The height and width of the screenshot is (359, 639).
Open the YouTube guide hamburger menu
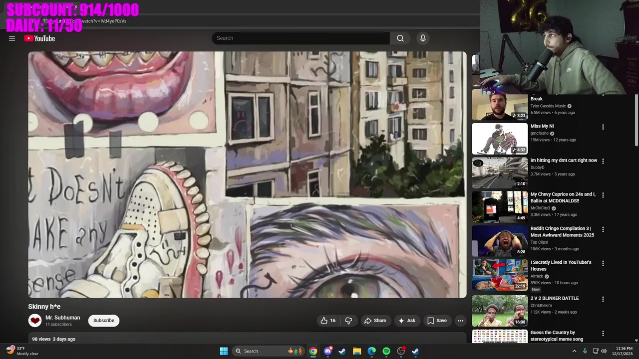[12, 38]
